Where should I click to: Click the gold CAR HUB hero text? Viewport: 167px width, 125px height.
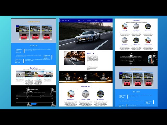tap(83, 39)
